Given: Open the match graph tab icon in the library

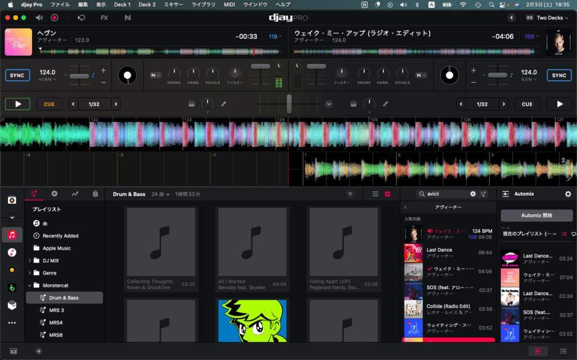Looking at the screenshot, I should tap(75, 193).
